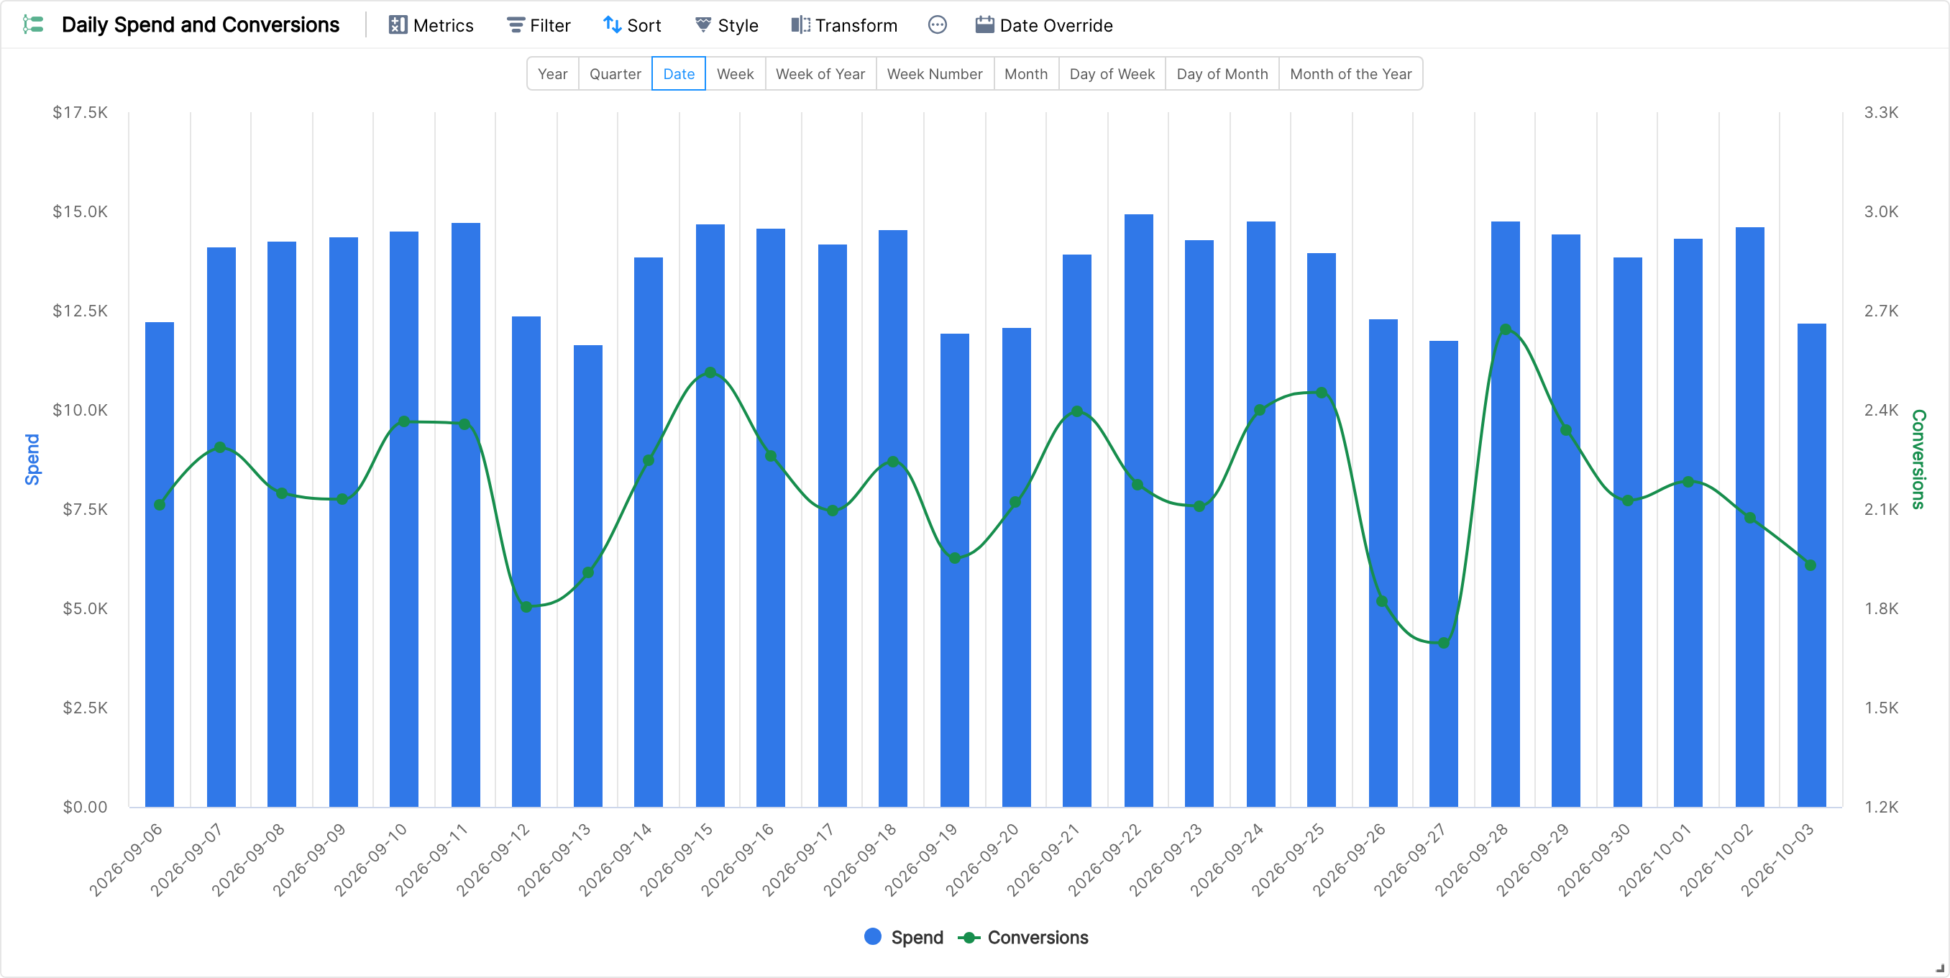Screen dimensions: 1950x978
Task: Toggle the Spend series in legend
Action: 904,937
